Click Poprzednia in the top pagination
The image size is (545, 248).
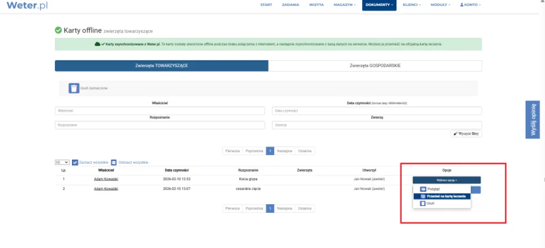point(254,151)
